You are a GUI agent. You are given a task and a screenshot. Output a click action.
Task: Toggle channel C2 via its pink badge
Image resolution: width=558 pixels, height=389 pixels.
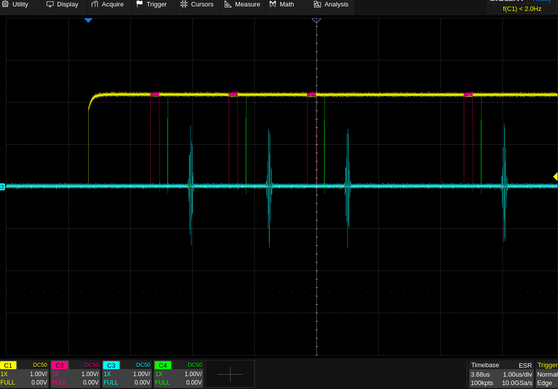[x=60, y=365]
